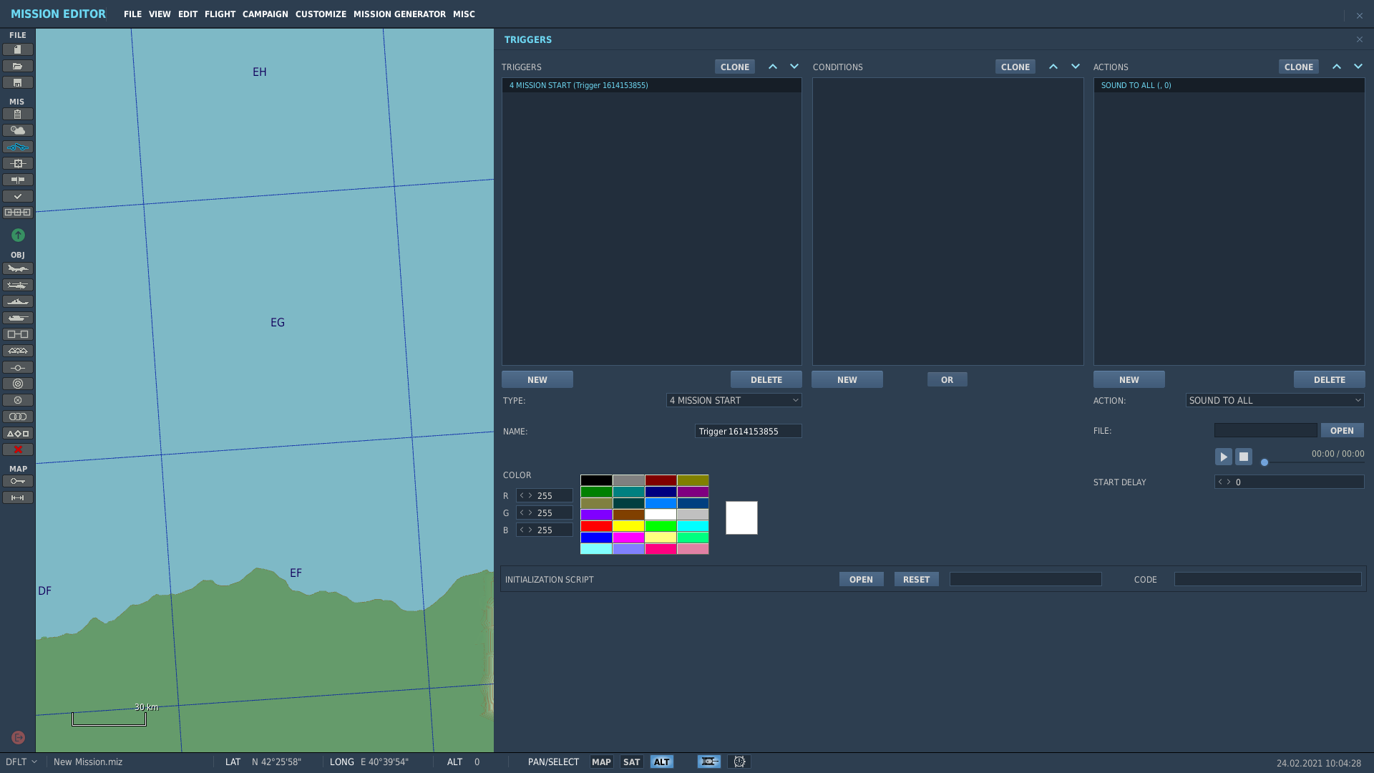Click the signpost options icon in the MIS section
This screenshot has height=773, width=1374.
pos(18,180)
